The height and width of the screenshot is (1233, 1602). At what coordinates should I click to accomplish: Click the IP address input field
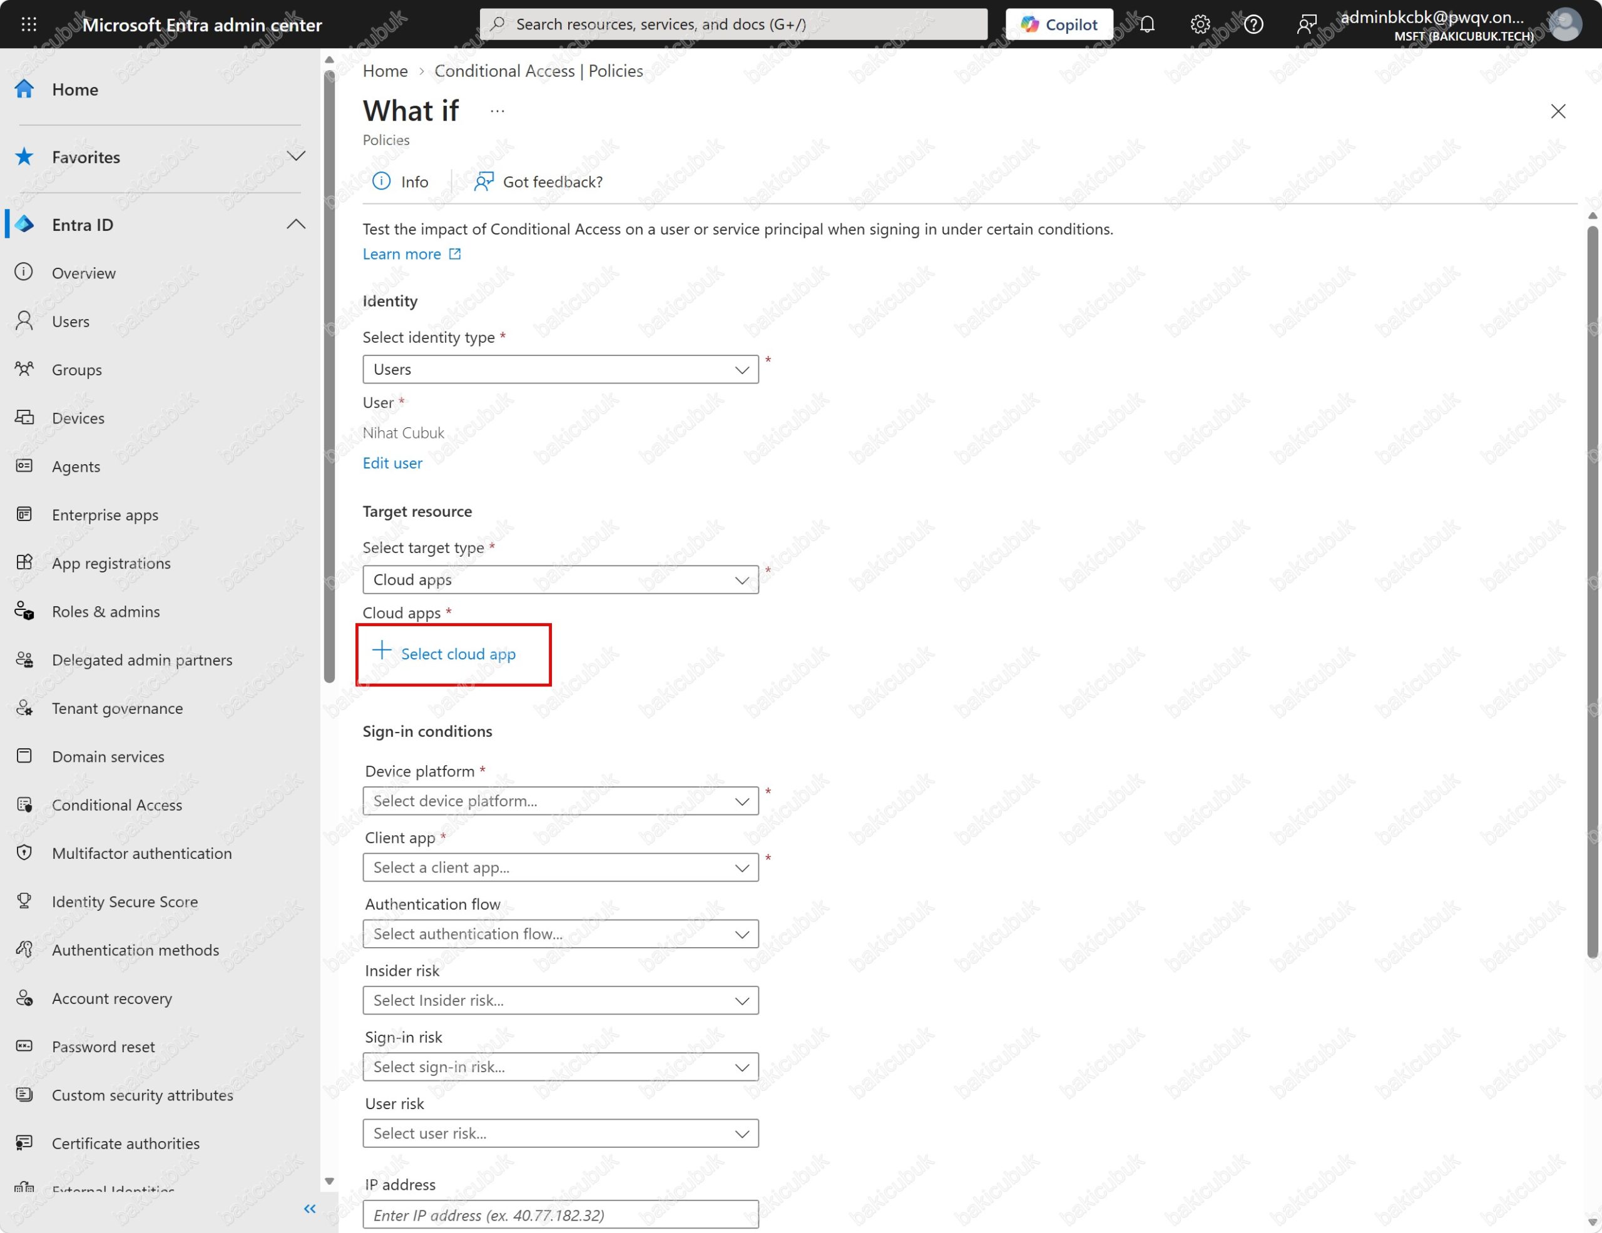561,1215
